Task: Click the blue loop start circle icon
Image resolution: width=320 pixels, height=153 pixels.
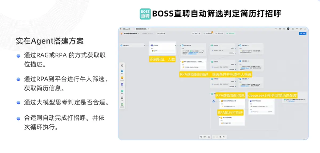Action: 213,101
